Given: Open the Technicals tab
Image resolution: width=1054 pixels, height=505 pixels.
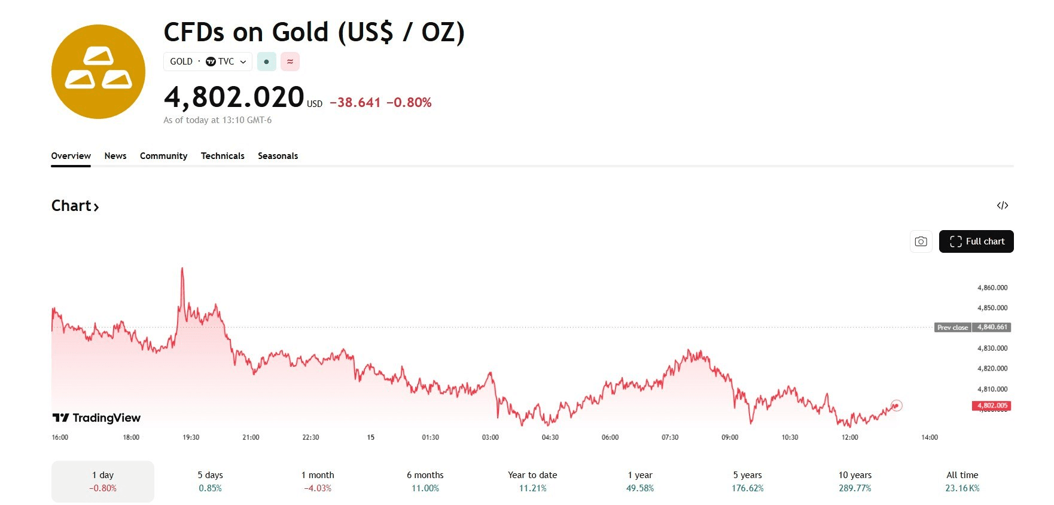Looking at the screenshot, I should [x=223, y=156].
